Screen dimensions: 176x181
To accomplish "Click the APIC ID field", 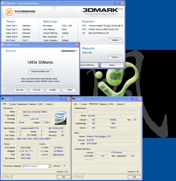I will point(64,166).
